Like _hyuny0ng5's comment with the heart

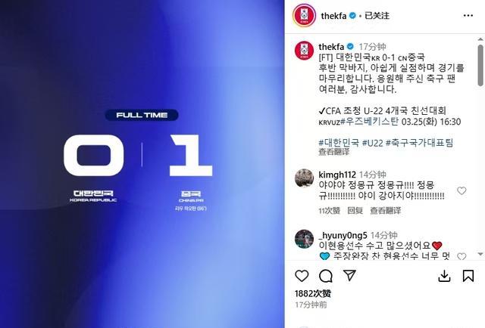(x=462, y=256)
